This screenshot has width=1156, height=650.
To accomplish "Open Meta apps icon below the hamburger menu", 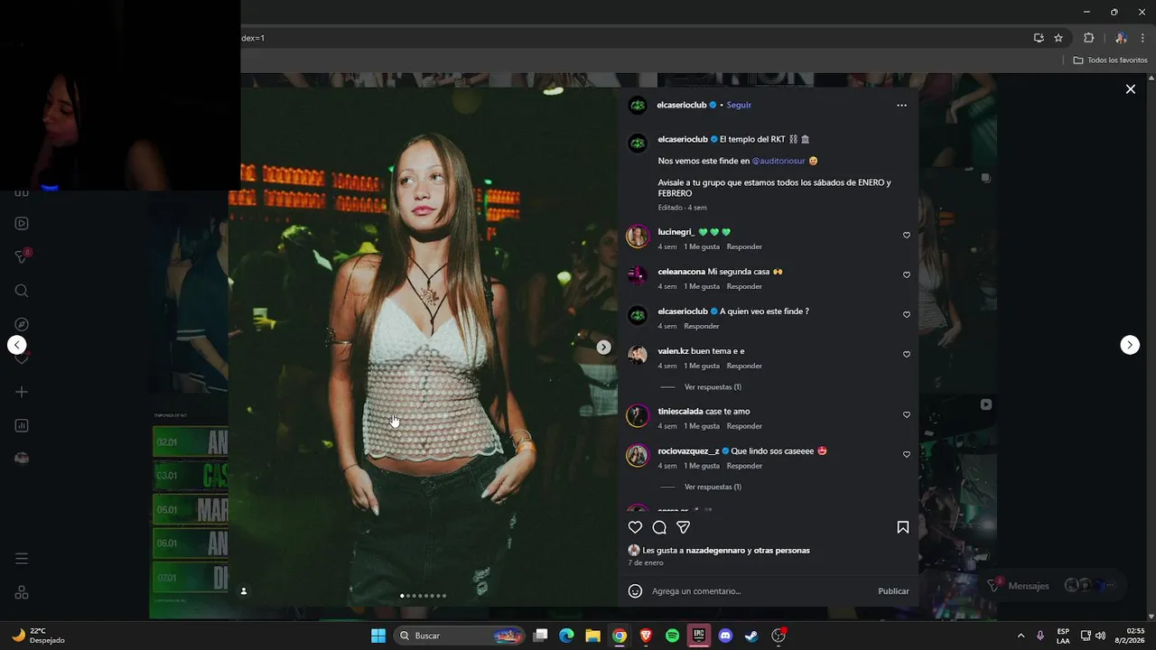I will tap(22, 592).
